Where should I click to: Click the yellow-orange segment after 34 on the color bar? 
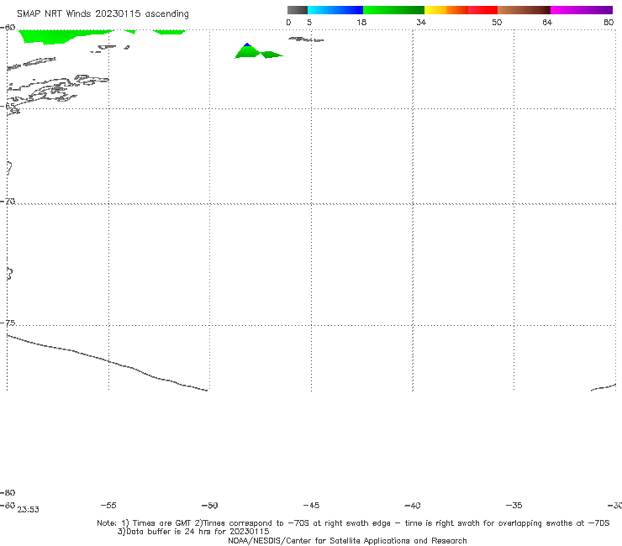click(446, 10)
